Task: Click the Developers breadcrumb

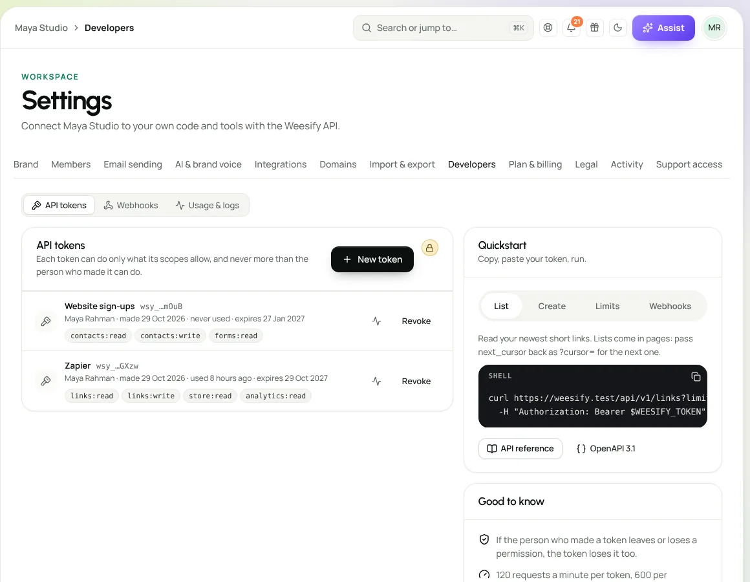Action: click(x=109, y=28)
